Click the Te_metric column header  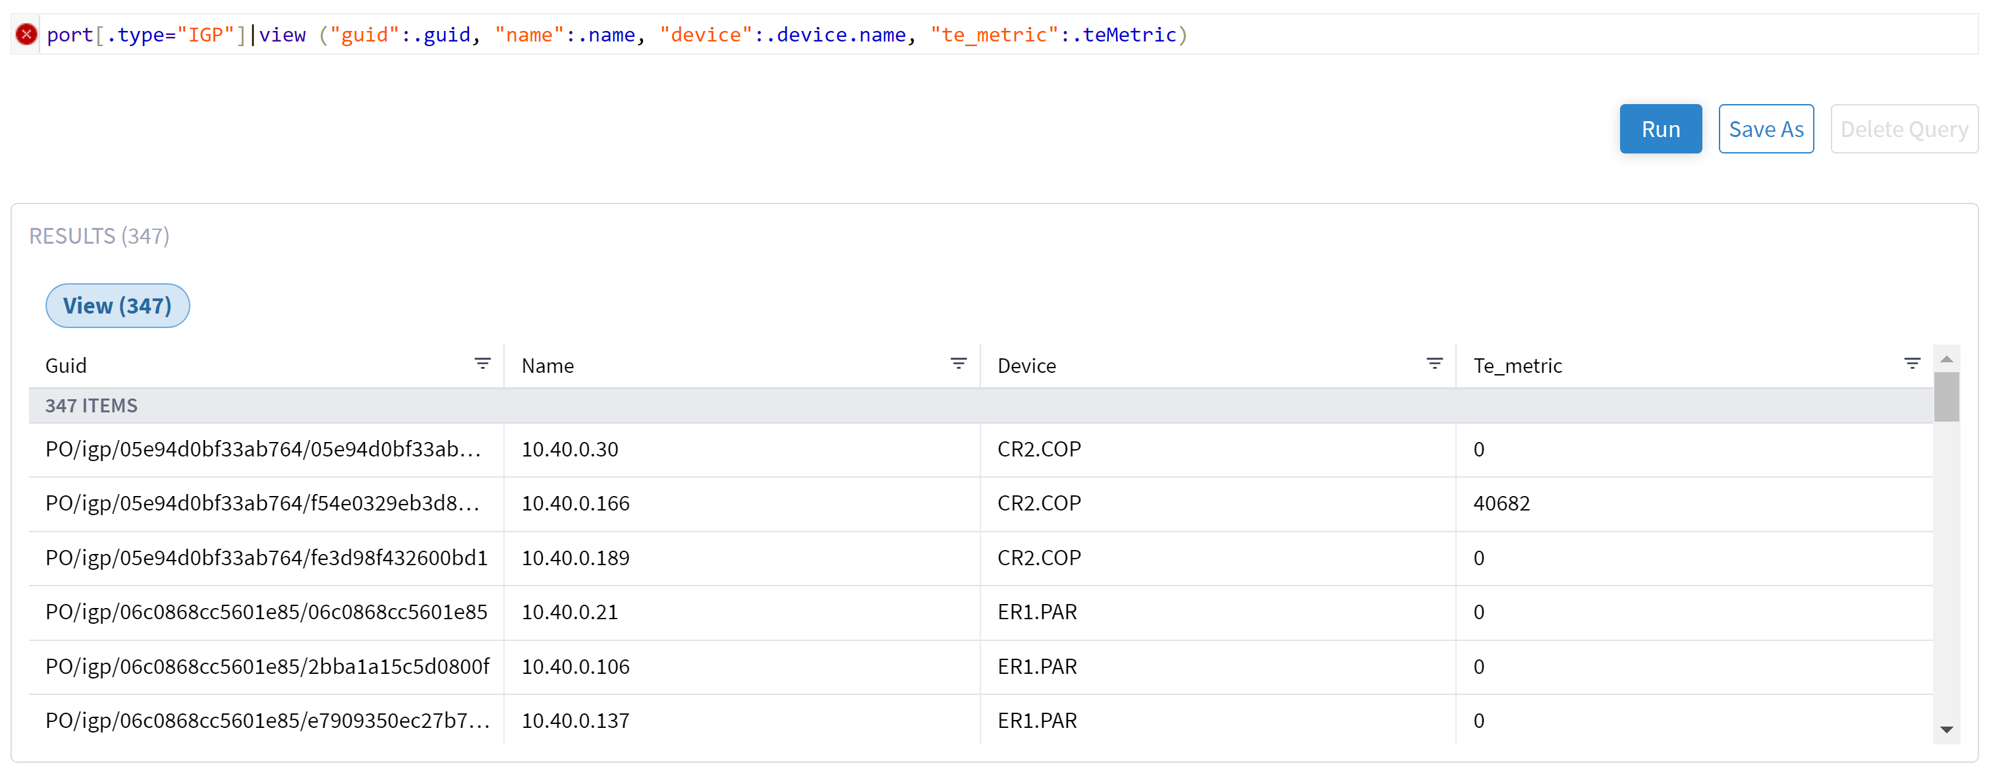tap(1517, 365)
